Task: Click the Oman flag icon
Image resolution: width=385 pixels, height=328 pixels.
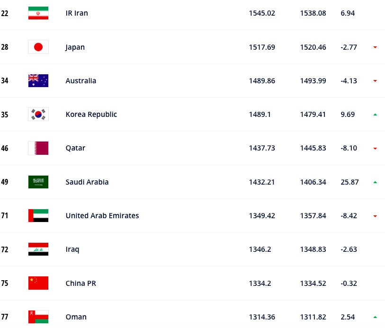Action: click(x=38, y=317)
